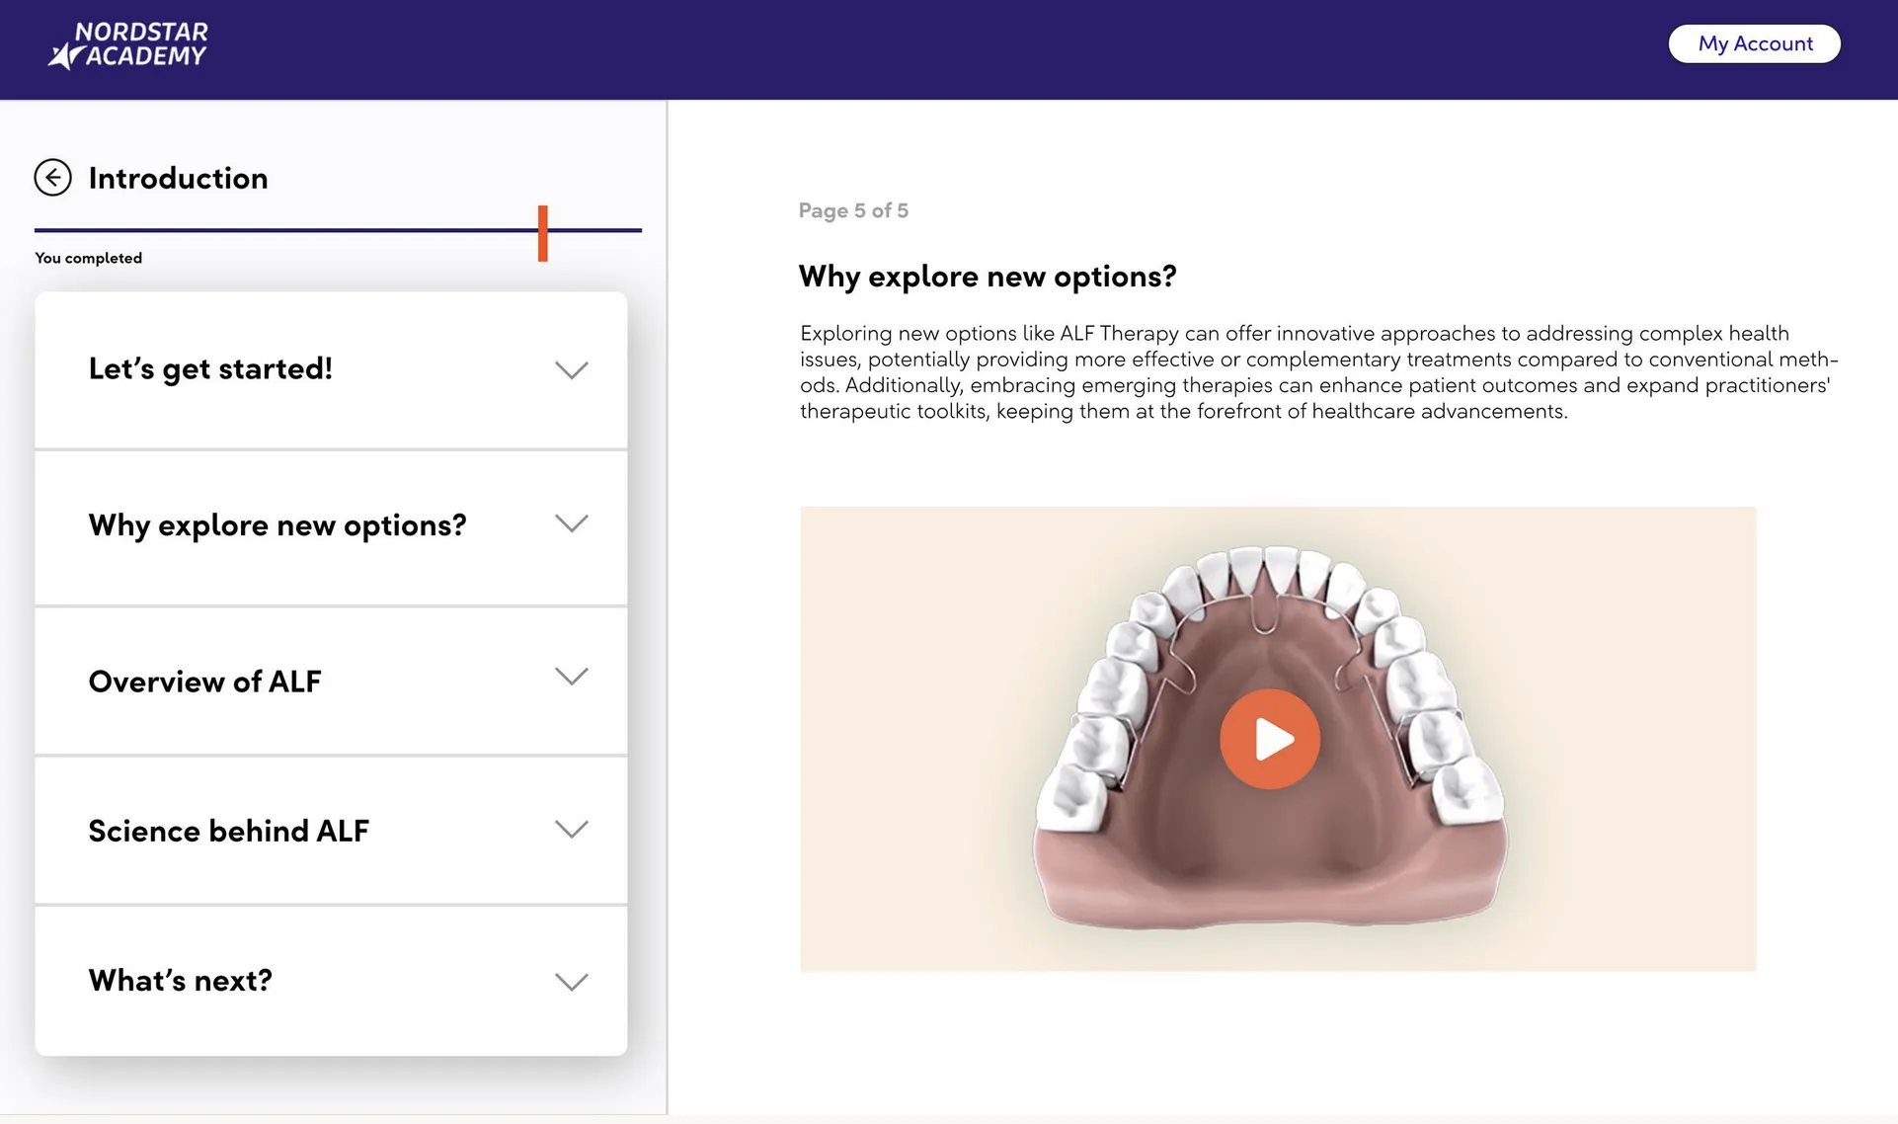Image resolution: width=1898 pixels, height=1124 pixels.
Task: Open My Account
Action: (1755, 43)
